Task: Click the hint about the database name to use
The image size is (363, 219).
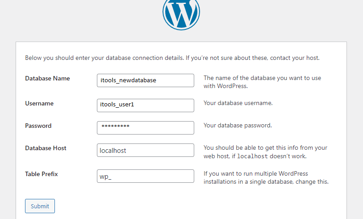Action: (262, 82)
